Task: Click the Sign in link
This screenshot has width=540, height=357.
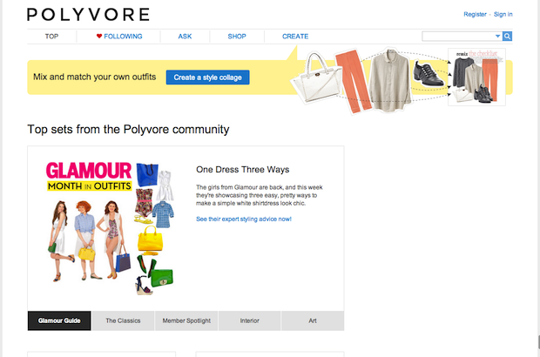Action: [503, 14]
